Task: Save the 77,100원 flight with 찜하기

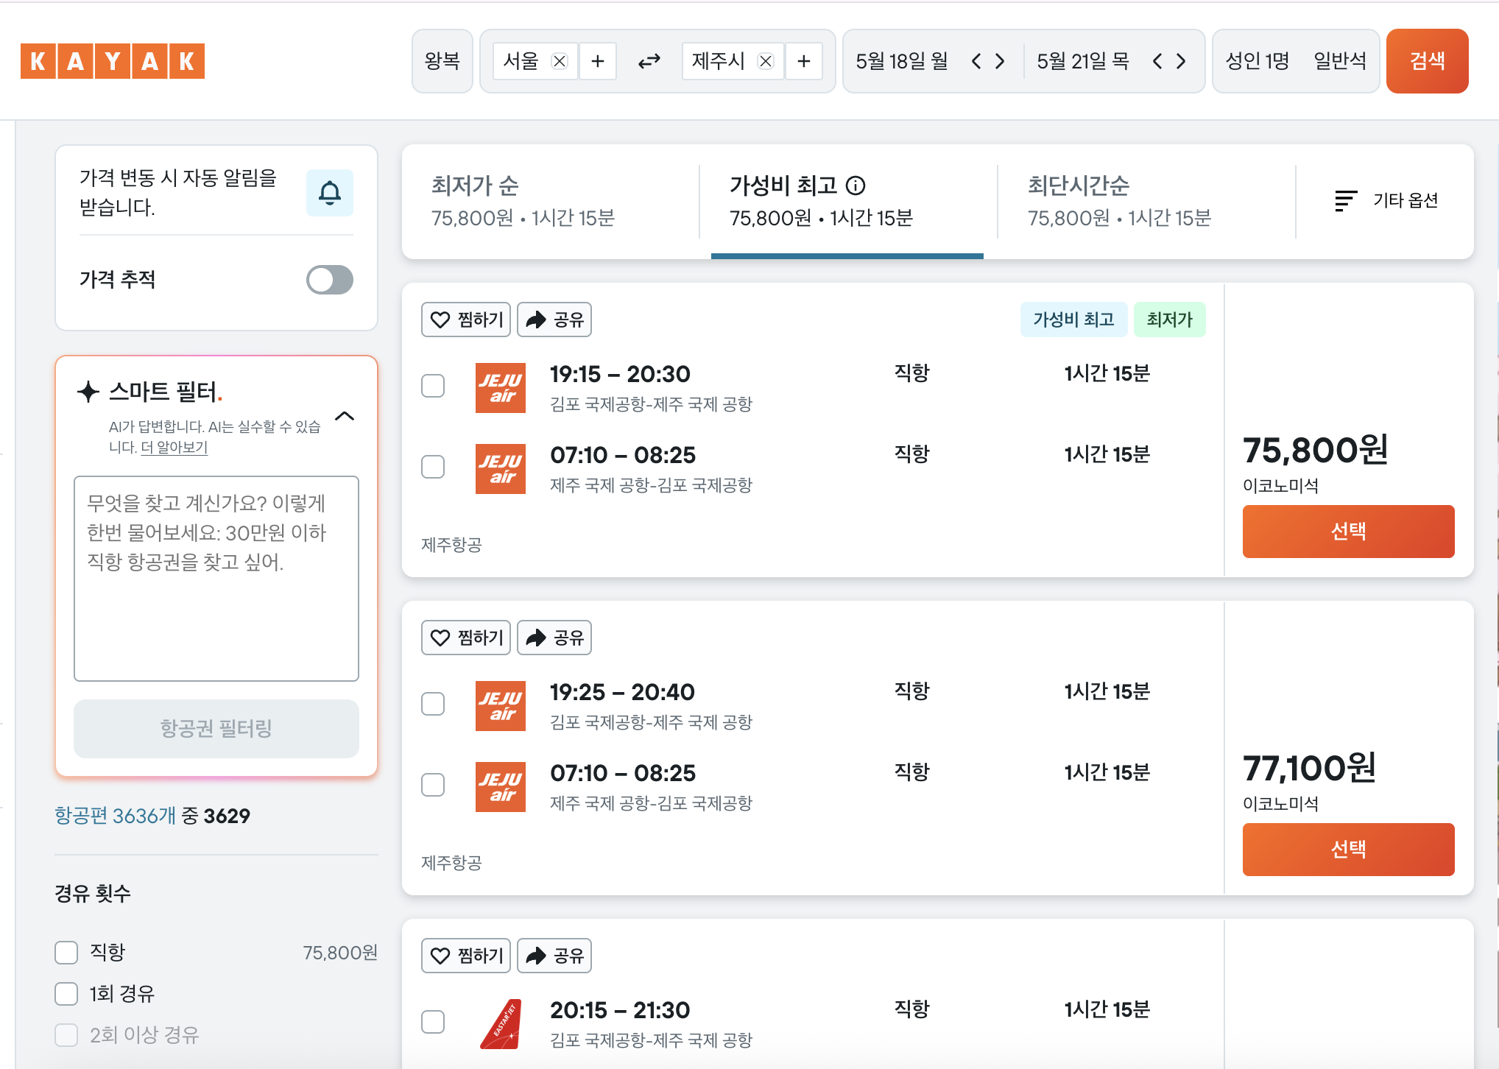Action: [466, 638]
